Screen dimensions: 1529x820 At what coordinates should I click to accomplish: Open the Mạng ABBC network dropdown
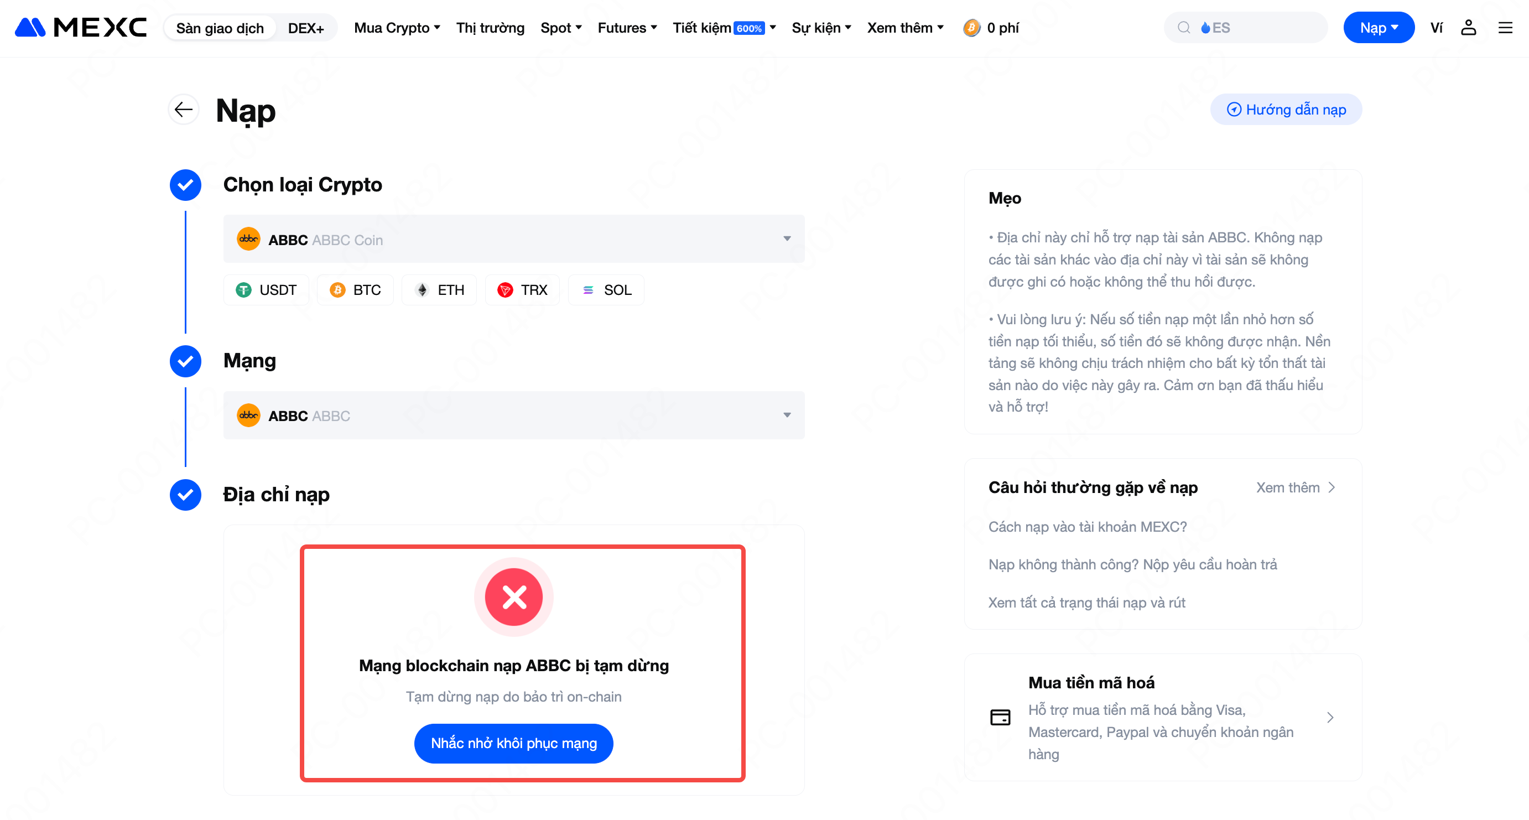[x=513, y=415]
